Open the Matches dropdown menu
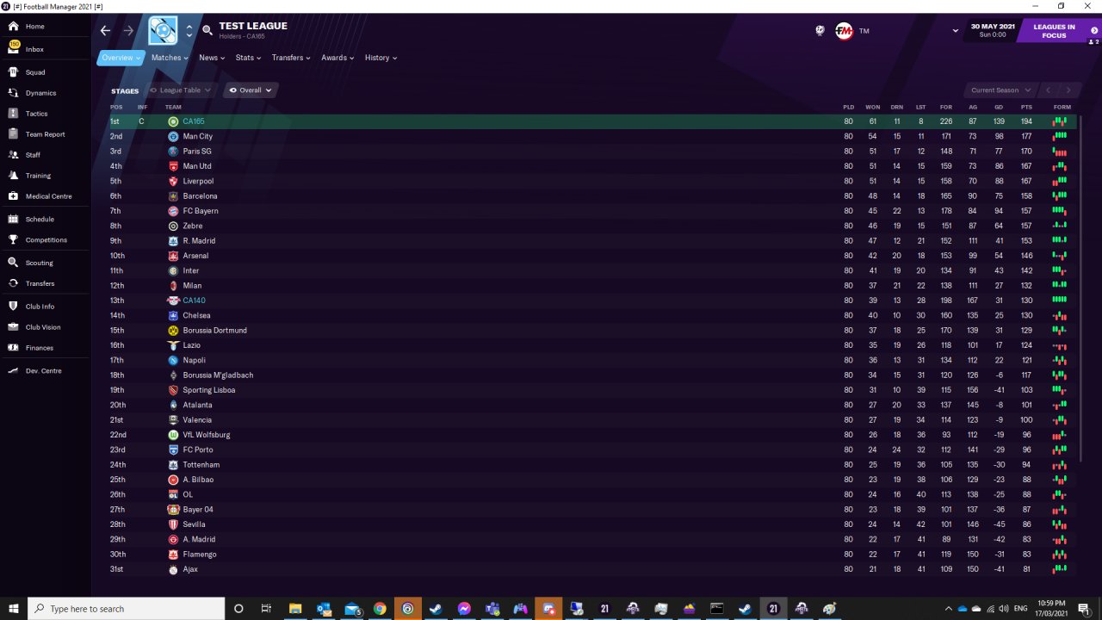The image size is (1102, 620). coord(170,58)
